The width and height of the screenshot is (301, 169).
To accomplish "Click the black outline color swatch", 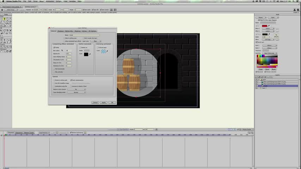I will pos(86,54).
